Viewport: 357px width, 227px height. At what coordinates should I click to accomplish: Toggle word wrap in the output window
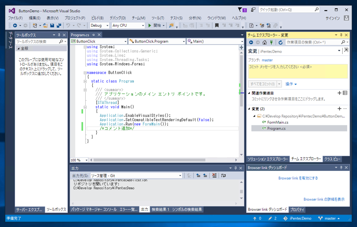click(x=224, y=175)
